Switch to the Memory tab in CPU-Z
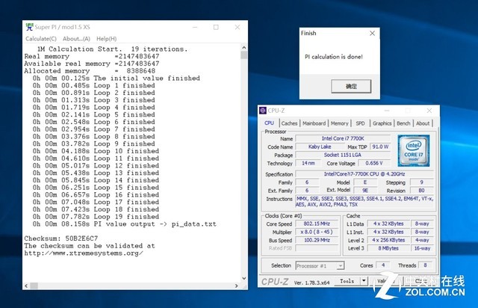Viewport: 478px width, 308px height. pos(339,123)
